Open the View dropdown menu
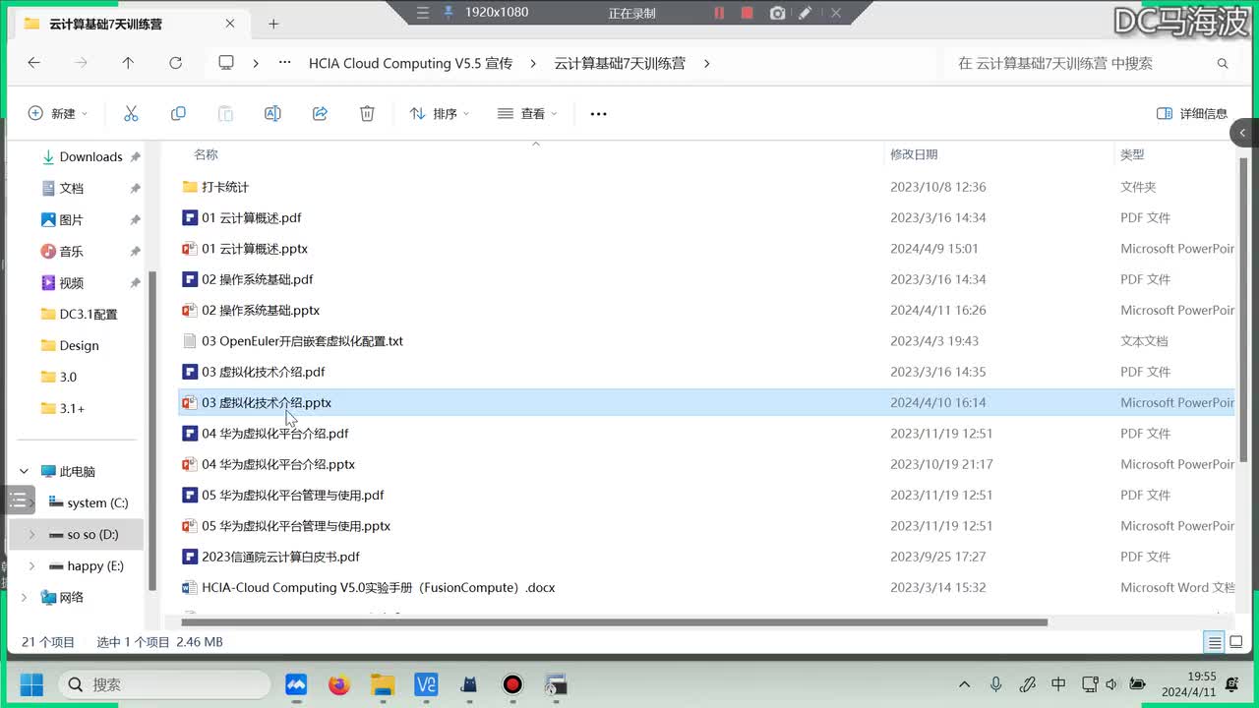 pyautogui.click(x=527, y=114)
